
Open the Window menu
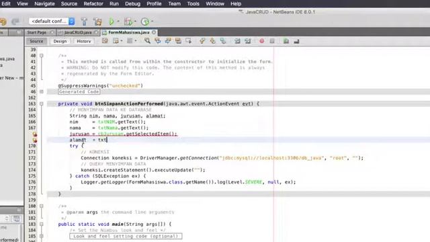pos(215,4)
